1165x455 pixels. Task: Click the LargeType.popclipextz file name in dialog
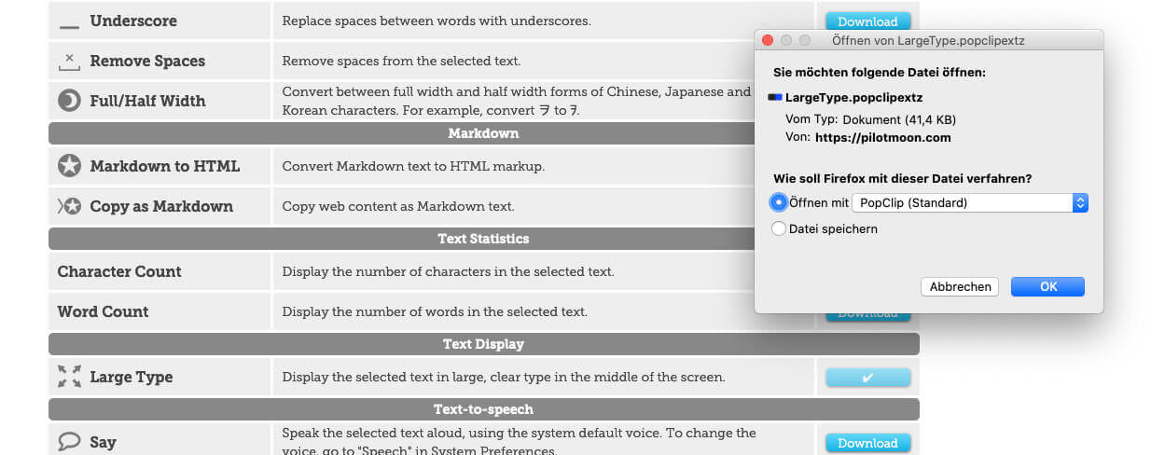[x=854, y=97]
